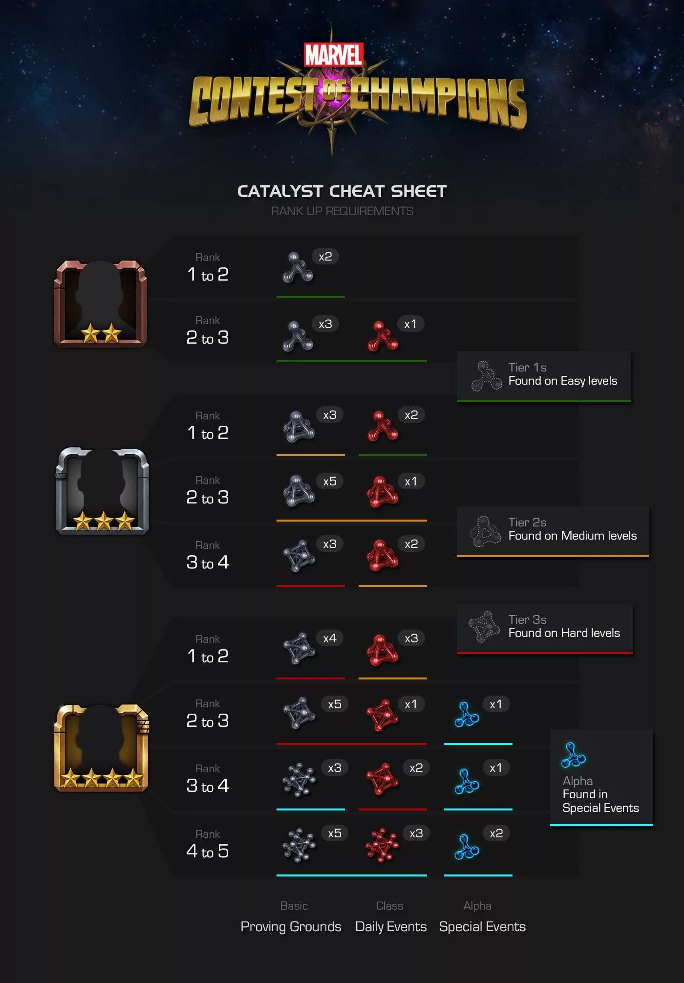Click the Proving Grounds label
The height and width of the screenshot is (983, 684).
[291, 927]
